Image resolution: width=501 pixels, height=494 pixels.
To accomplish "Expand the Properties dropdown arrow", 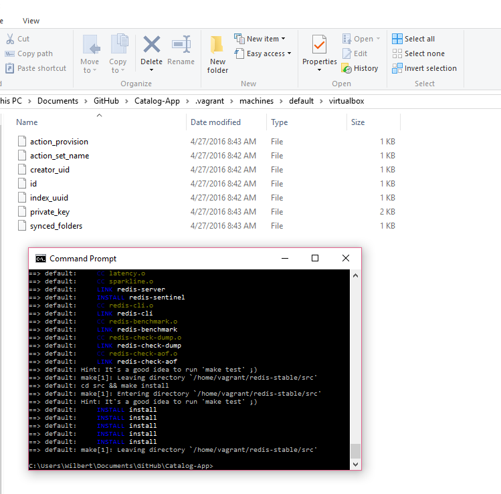I will coord(319,70).
